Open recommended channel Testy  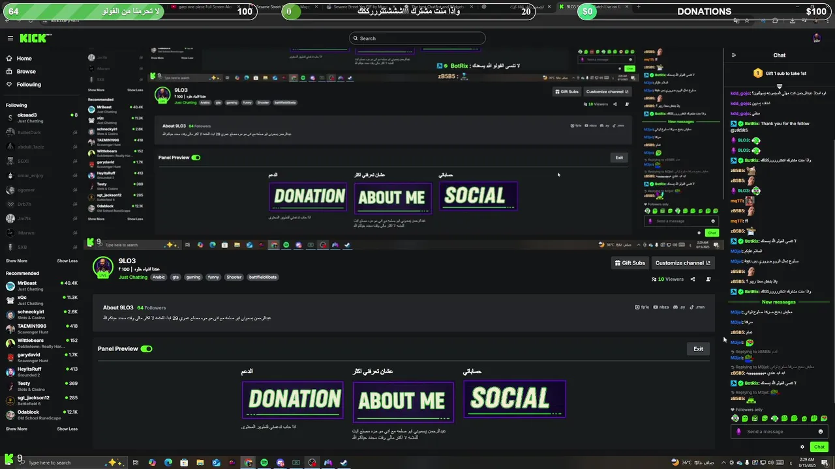pyautogui.click(x=42, y=386)
